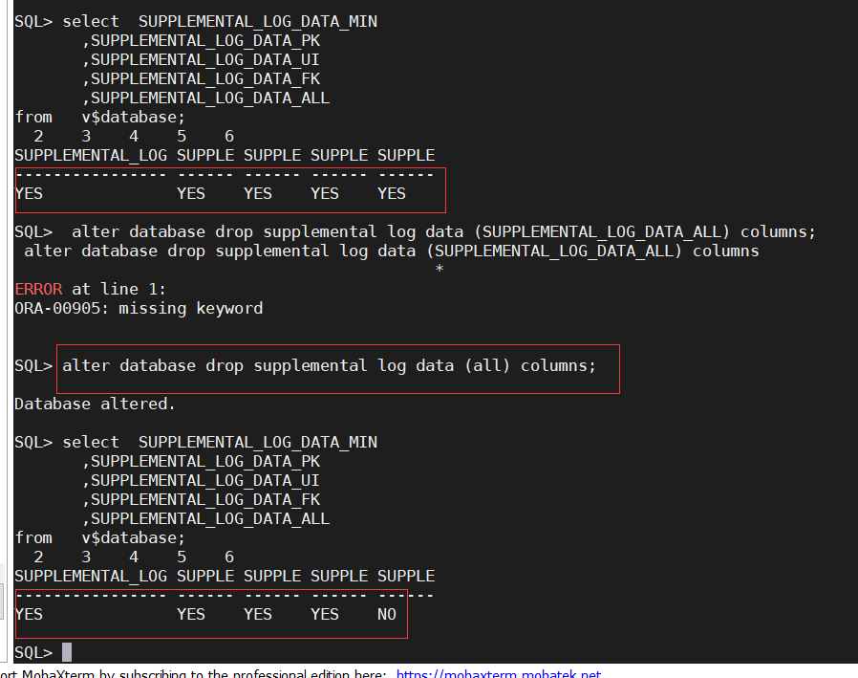Click SUPPLEMENTAL_LOG_DATA_MIN in the first select statement
The width and height of the screenshot is (858, 678).
point(258,21)
